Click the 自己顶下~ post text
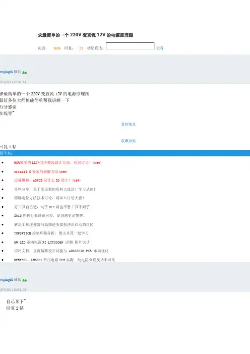250x354 pixels. [16, 302]
